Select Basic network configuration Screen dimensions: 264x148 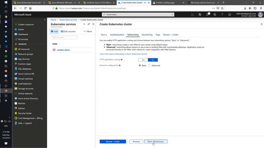(140, 65)
